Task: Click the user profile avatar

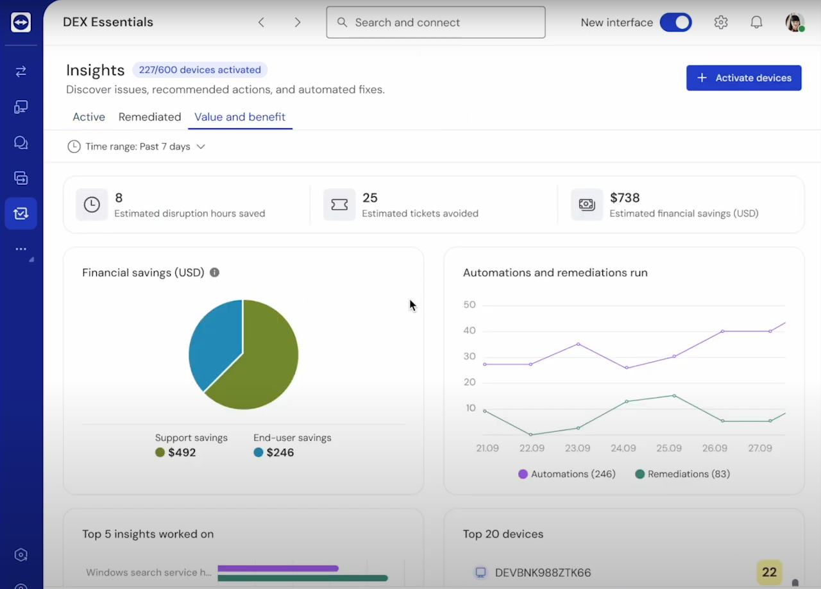Action: tap(795, 22)
